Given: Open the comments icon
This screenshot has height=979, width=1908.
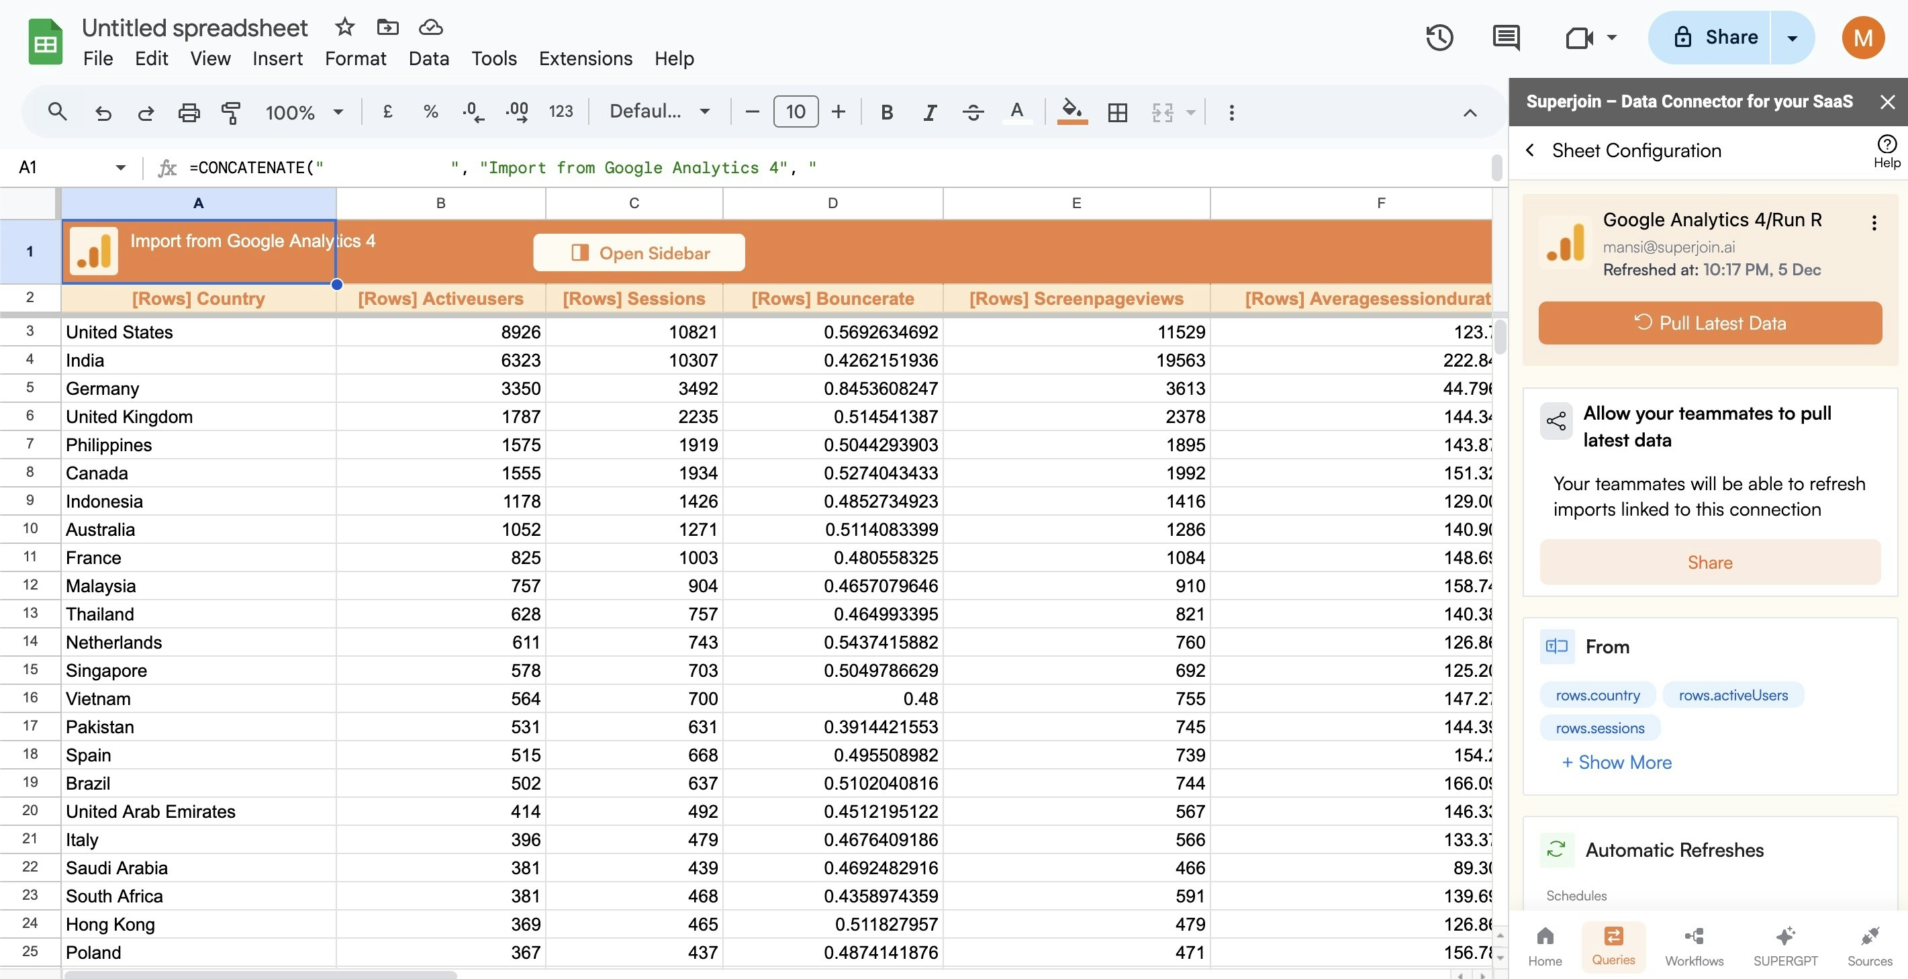Looking at the screenshot, I should coord(1506,37).
